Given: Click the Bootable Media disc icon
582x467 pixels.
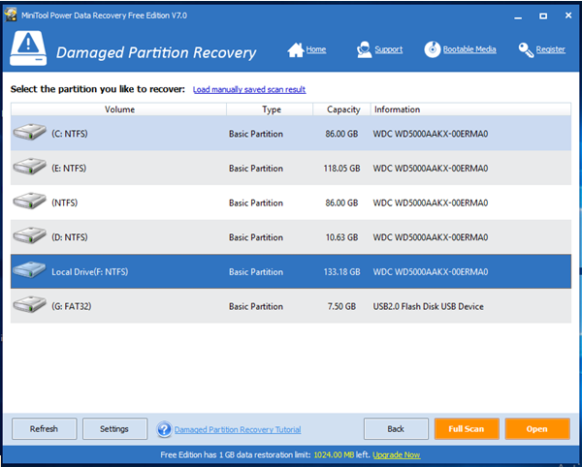Looking at the screenshot, I should (x=433, y=49).
